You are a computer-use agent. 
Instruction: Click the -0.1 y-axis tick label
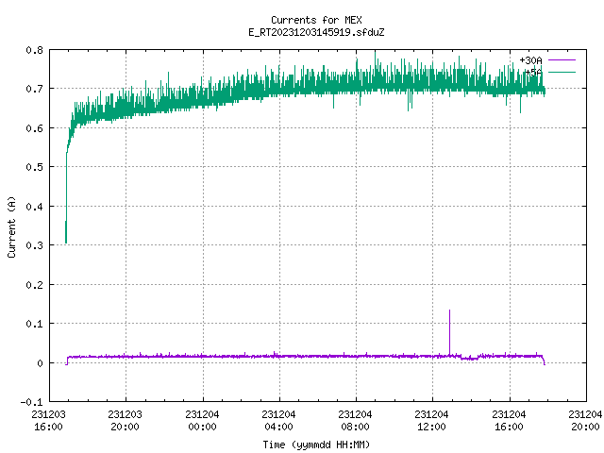31,402
